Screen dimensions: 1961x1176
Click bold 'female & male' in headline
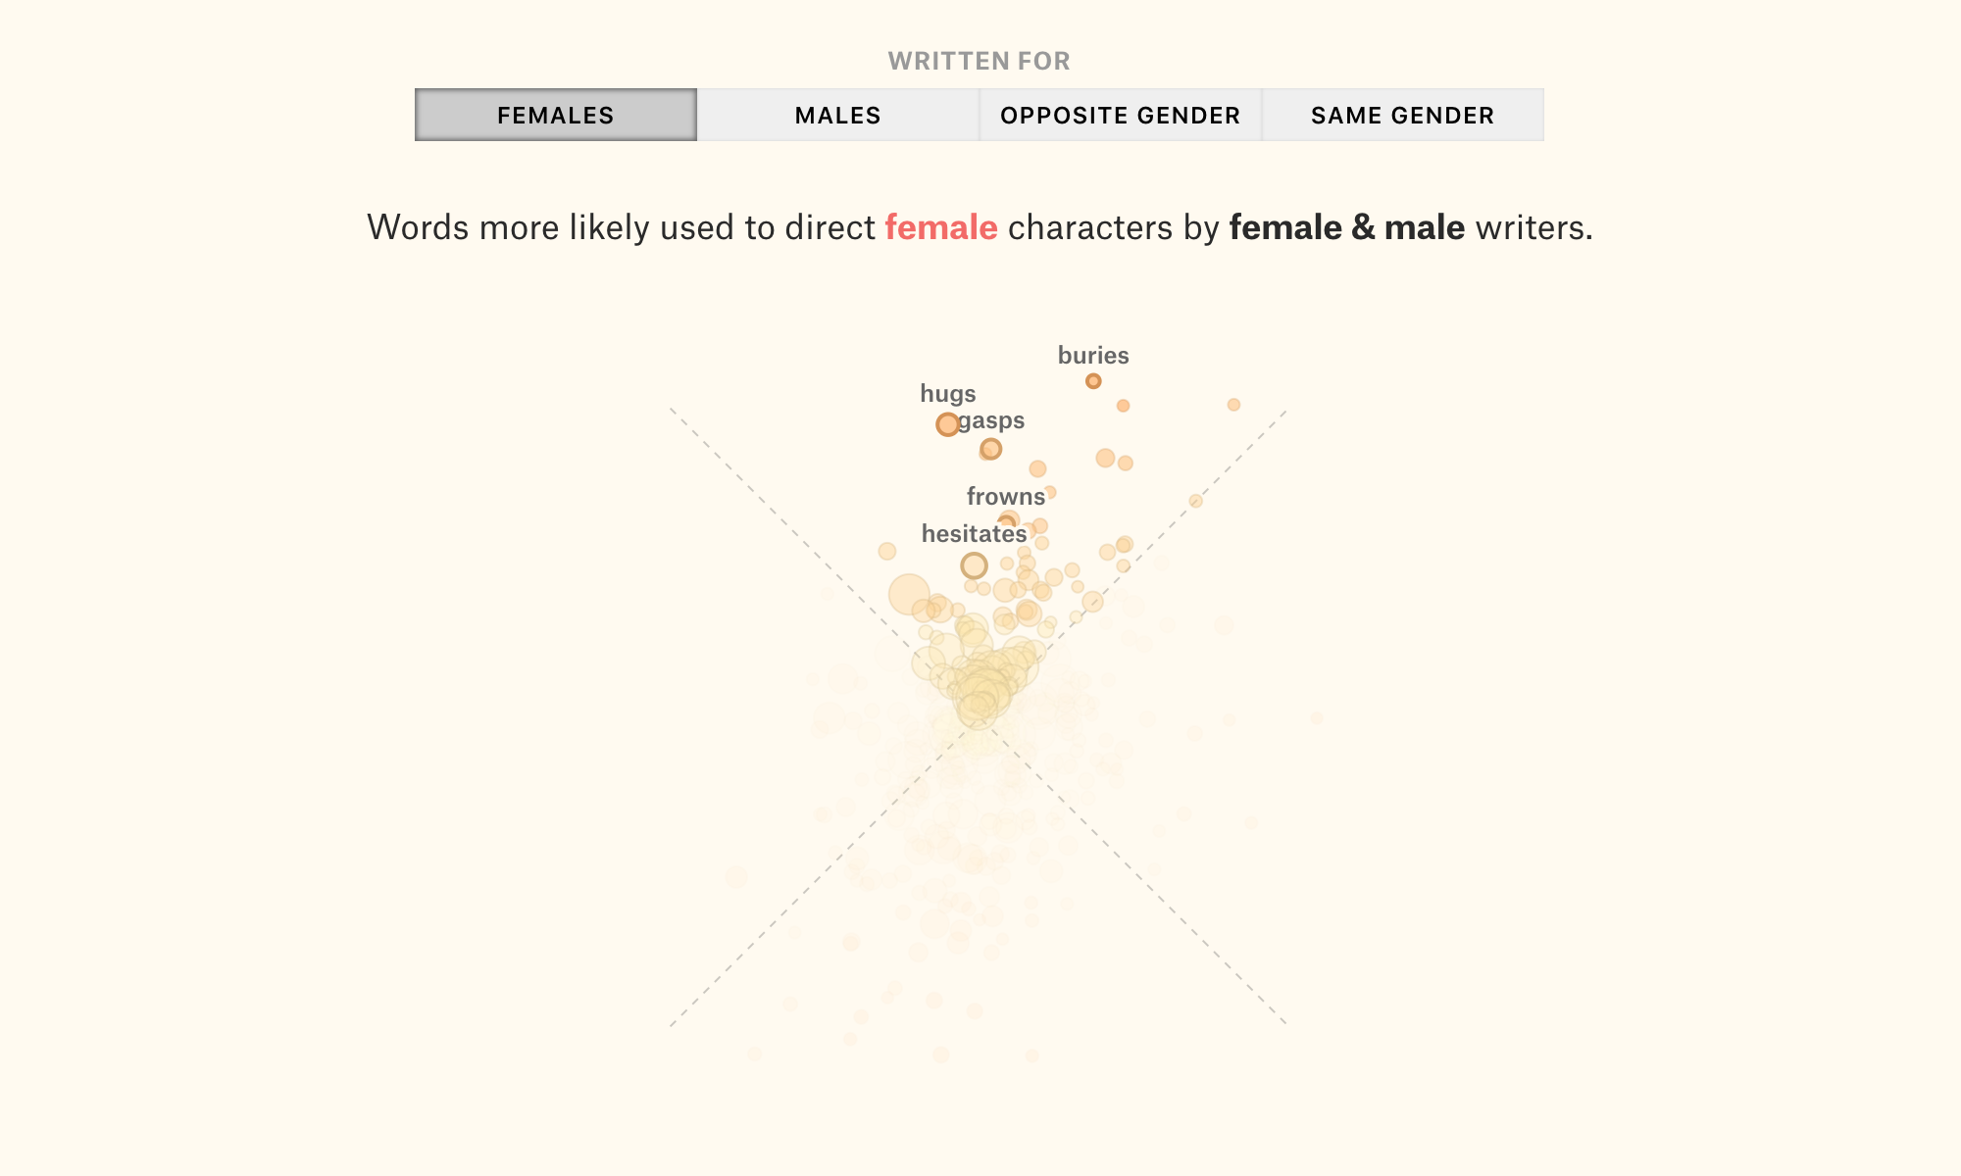pyautogui.click(x=1347, y=227)
